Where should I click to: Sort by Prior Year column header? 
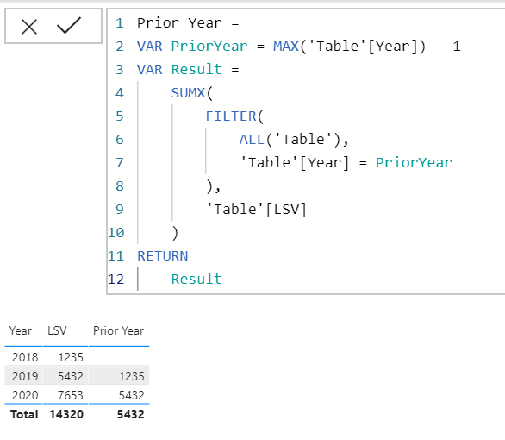pos(119,330)
